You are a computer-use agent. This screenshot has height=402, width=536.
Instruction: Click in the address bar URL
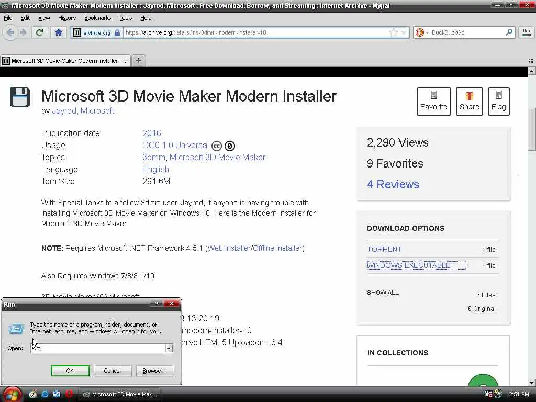pyautogui.click(x=256, y=32)
